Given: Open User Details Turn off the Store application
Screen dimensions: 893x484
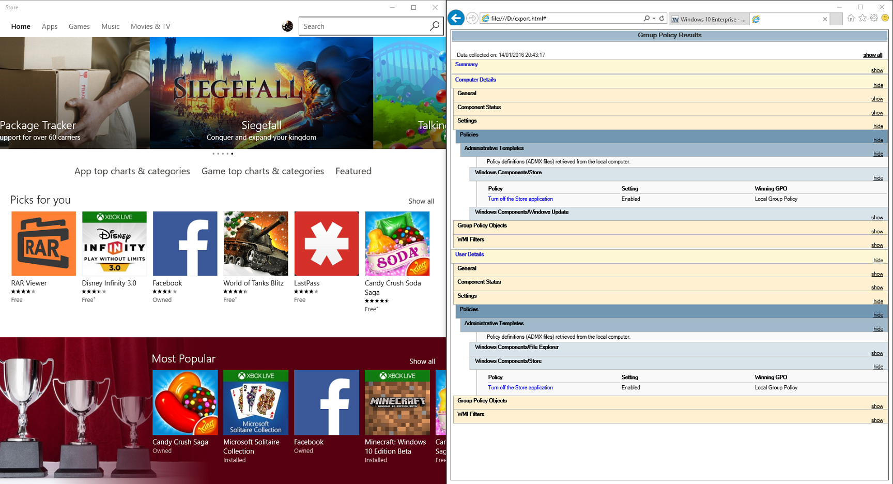Looking at the screenshot, I should point(520,388).
